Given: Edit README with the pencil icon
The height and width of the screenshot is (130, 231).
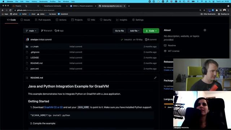Looking at the screenshot, I should (155, 78).
